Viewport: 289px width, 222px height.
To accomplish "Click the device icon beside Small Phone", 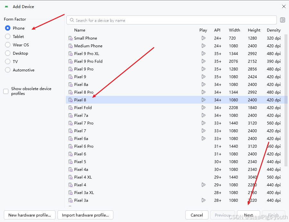I will click(71, 38).
